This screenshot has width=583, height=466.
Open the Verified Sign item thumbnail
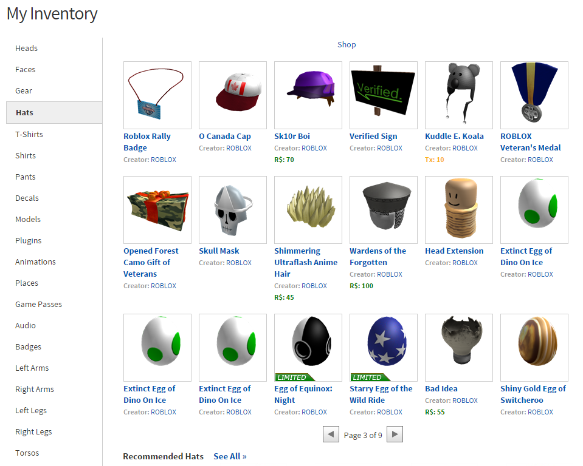(x=384, y=95)
